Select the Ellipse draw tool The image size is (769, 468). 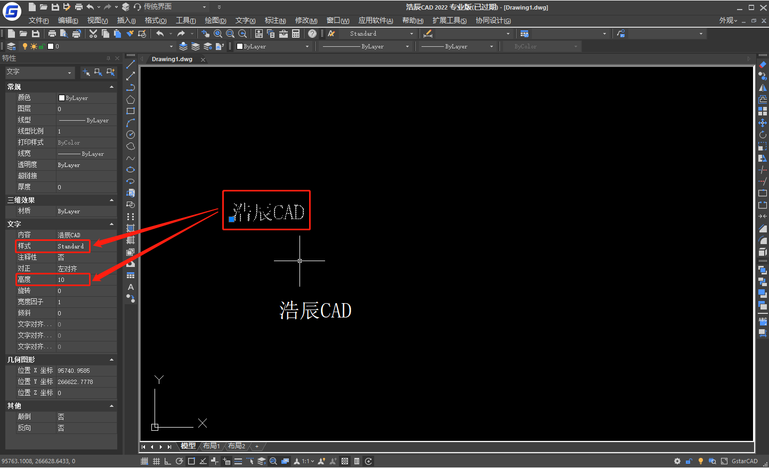pos(131,170)
